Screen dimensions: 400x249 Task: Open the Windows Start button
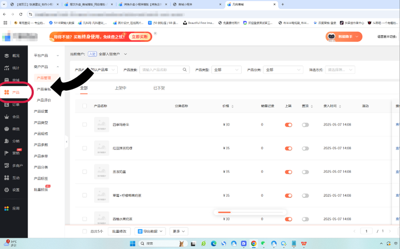(132, 243)
